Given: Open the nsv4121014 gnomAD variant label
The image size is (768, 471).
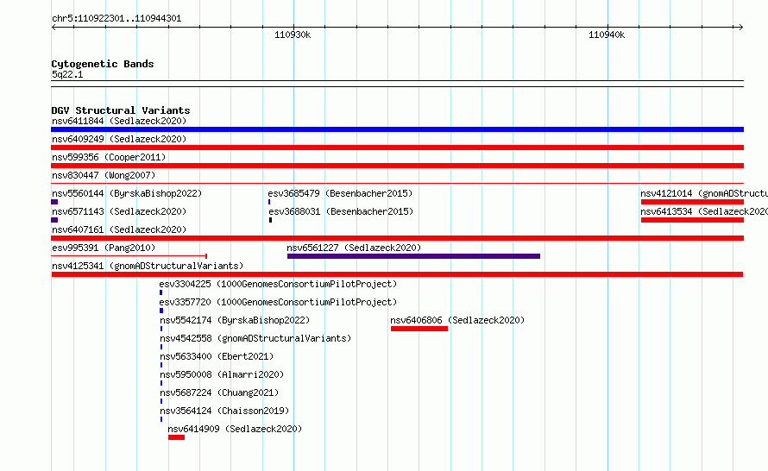Looking at the screenshot, I should (x=704, y=193).
